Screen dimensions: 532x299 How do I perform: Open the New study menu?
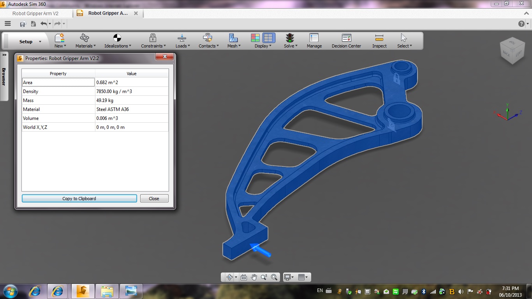point(60,41)
